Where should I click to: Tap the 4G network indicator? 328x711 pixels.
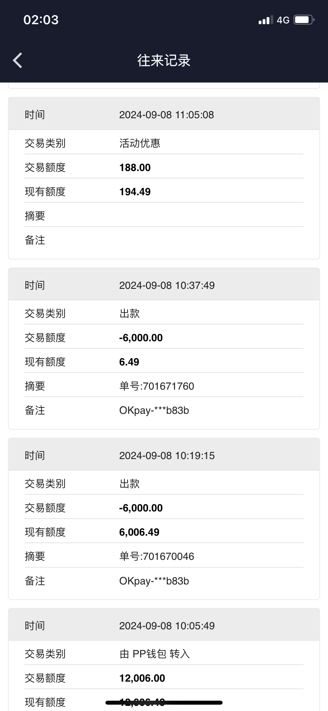[283, 20]
